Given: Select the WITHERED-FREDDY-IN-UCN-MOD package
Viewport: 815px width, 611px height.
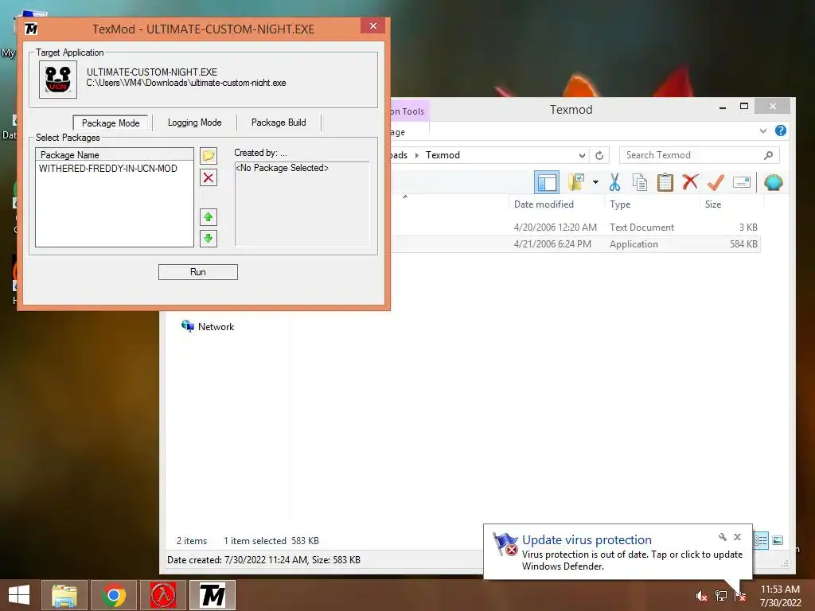Looking at the screenshot, I should coord(108,169).
